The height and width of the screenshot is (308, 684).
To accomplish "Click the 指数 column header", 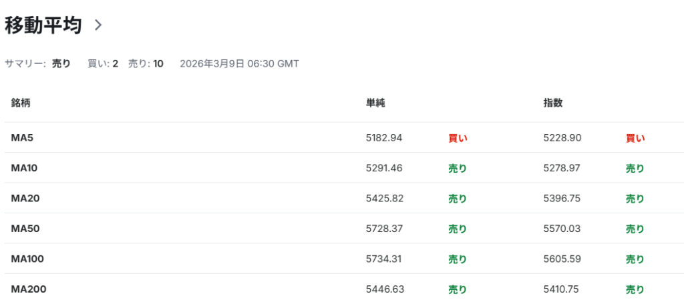I will 553,103.
